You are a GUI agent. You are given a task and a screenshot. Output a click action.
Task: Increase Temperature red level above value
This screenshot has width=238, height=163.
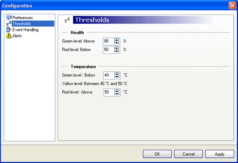point(117,91)
